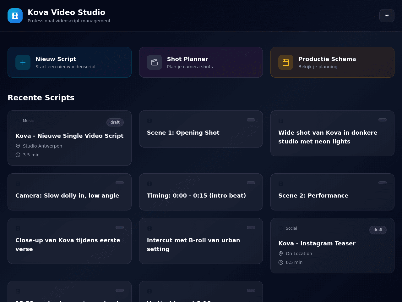Click empty status pill on Scene 2: Performance

point(383,183)
